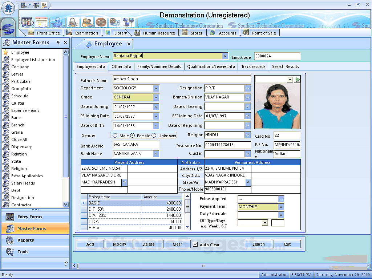Image resolution: width=372 pixels, height=279 pixels.
Task: Click the salary grid vertical scrollbar handle
Action: tap(187, 206)
